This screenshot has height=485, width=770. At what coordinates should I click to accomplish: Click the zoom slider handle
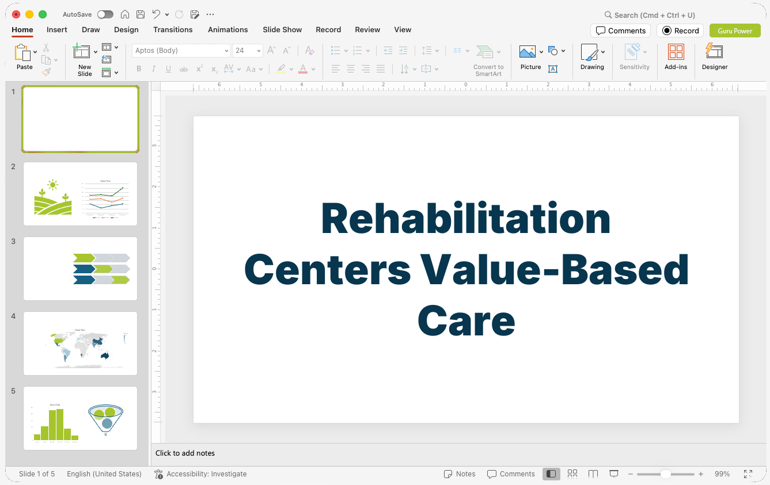click(x=665, y=474)
